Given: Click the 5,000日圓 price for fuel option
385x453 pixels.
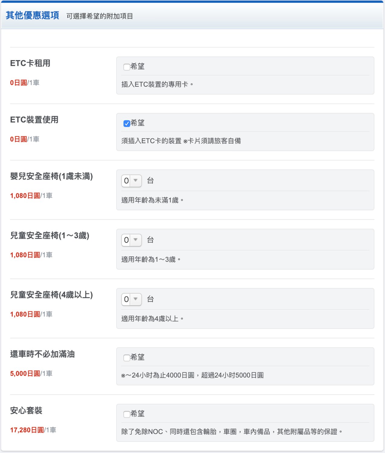Looking at the screenshot, I should [x=25, y=374].
